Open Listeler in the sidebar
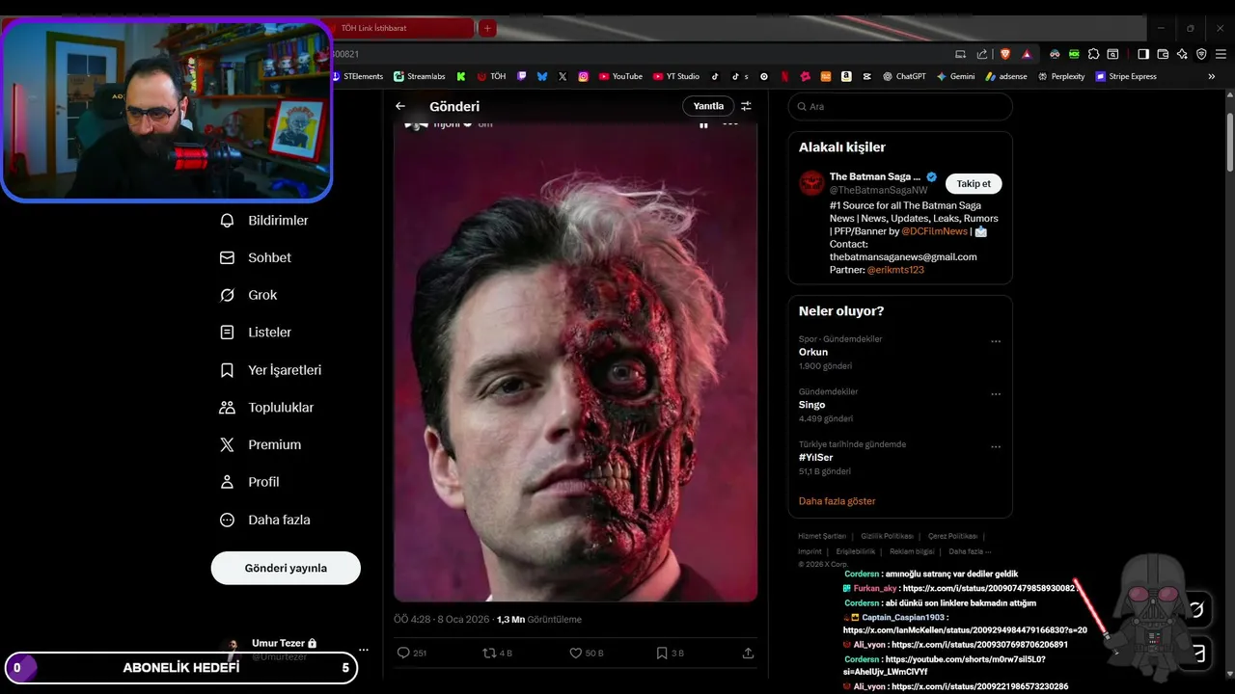Viewport: 1235px width, 694px height. (256, 333)
